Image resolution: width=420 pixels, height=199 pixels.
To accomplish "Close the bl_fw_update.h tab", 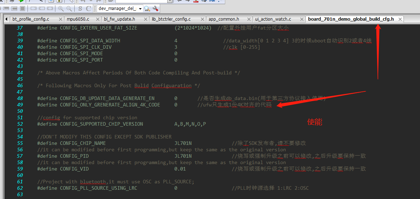I will [146, 19].
